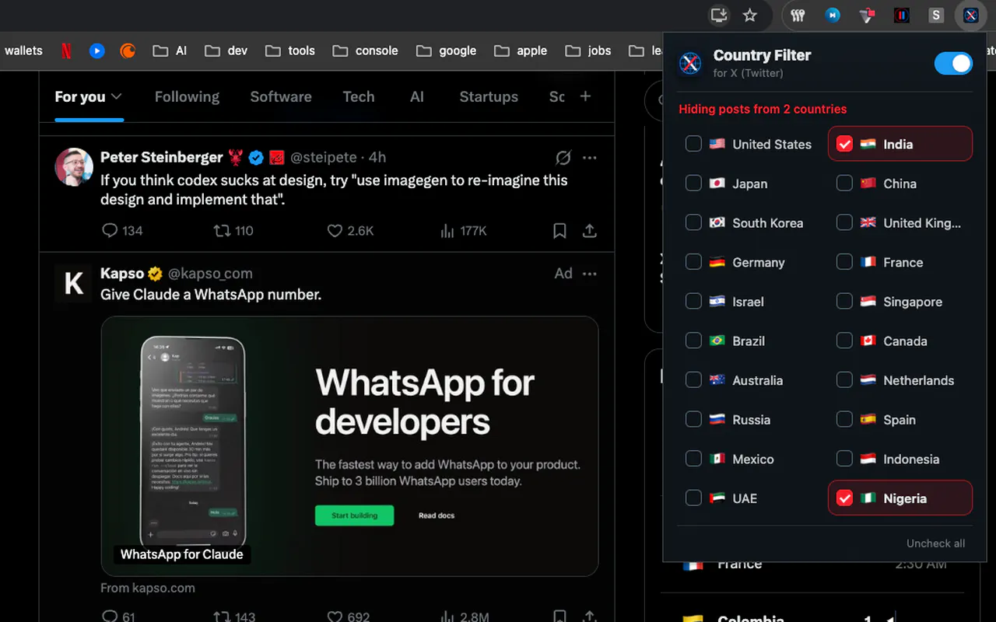Screen dimensions: 996x622
Task: Switch to the Following tab
Action: click(187, 96)
